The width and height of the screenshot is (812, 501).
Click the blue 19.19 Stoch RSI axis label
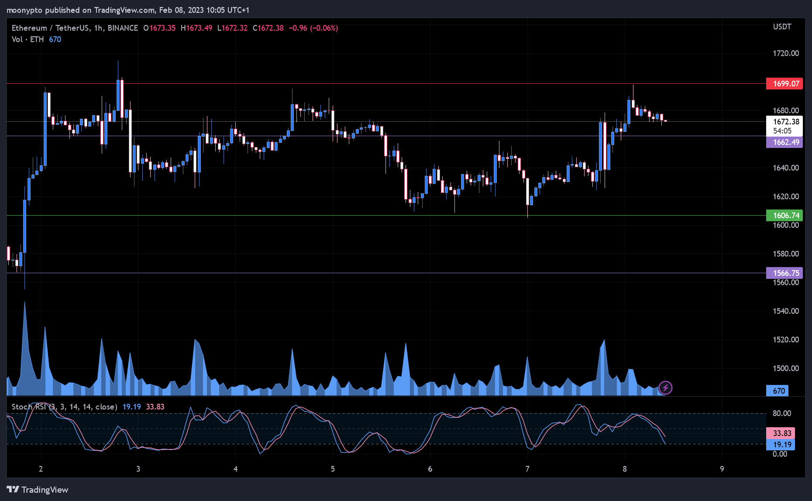781,445
